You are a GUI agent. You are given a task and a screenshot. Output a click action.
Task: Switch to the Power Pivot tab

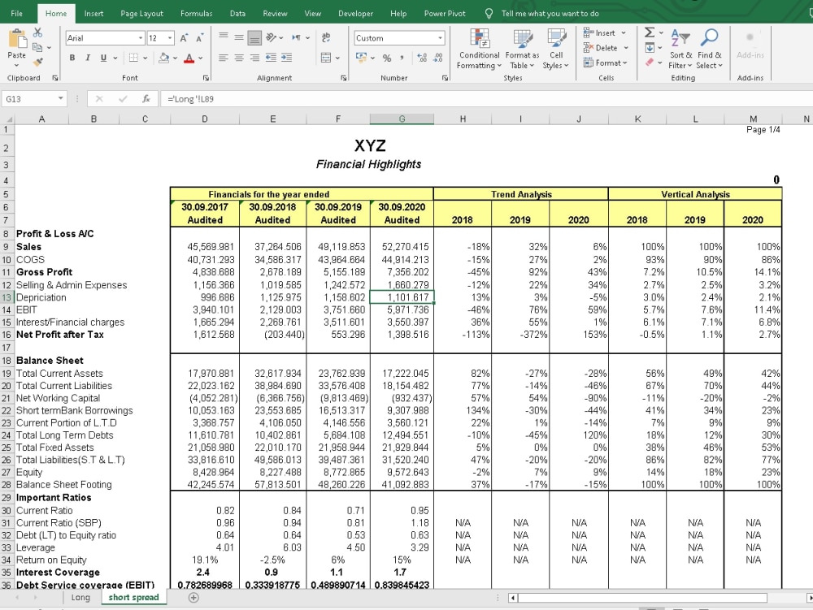pos(445,14)
